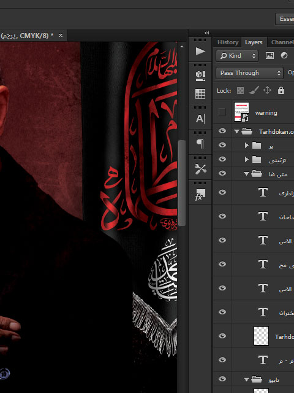This screenshot has width=294, height=393.
Task: Open the Swatches grid panel icon
Action: pos(200,94)
